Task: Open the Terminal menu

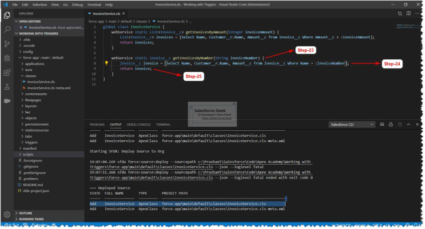Action: pyautogui.click(x=94, y=4)
